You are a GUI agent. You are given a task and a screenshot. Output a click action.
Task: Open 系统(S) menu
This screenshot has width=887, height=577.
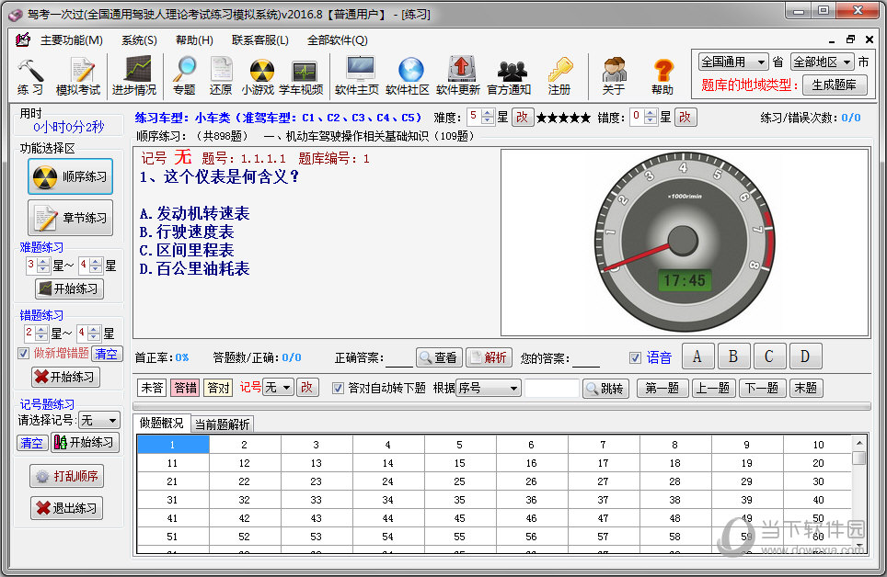tap(139, 40)
